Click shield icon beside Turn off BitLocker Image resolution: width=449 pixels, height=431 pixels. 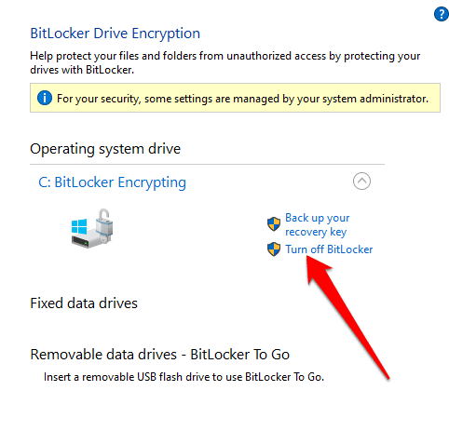click(274, 249)
